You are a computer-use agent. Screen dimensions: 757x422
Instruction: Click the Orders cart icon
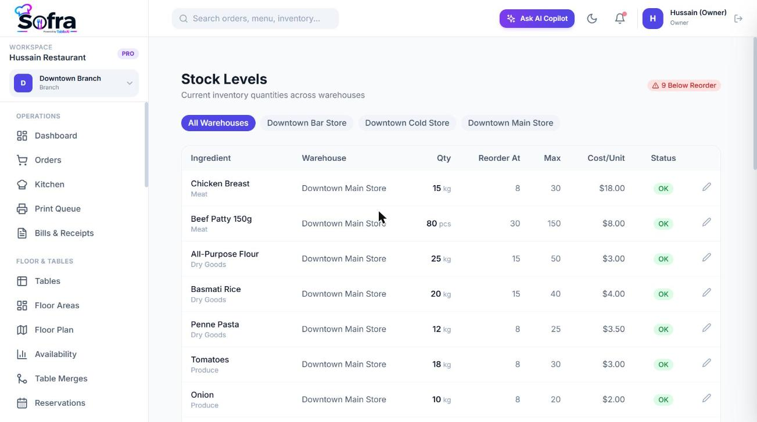(x=22, y=160)
